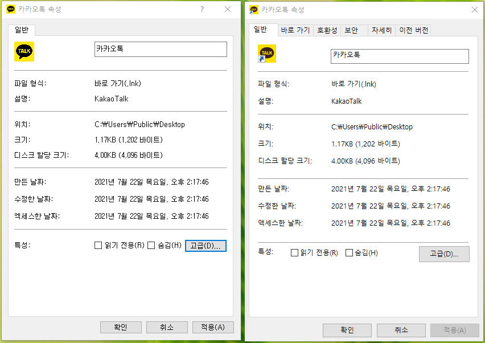This screenshot has width=485, height=343.
Task: Click the title bar KakaoTalk icon in right window
Action: tap(254, 10)
